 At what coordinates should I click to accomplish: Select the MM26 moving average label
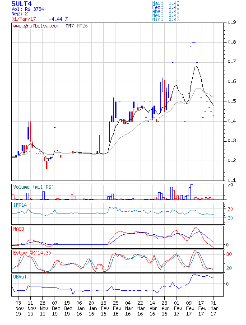point(82,26)
